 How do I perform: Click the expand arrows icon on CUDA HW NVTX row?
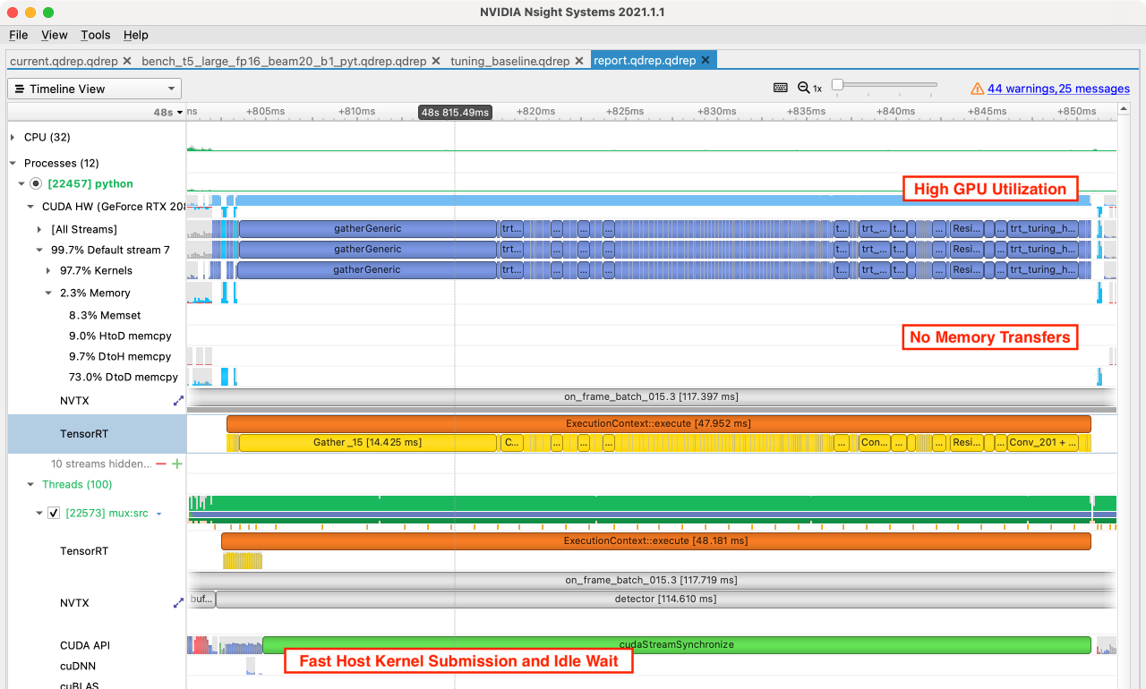[178, 401]
